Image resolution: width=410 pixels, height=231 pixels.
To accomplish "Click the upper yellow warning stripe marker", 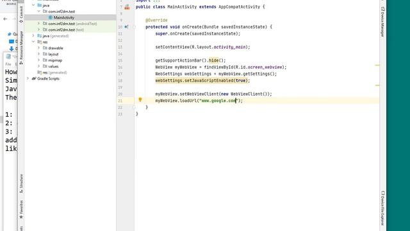I will [377, 65].
